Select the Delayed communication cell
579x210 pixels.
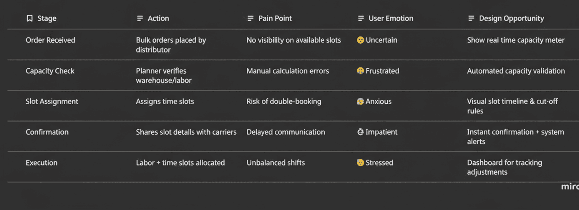(x=286, y=132)
